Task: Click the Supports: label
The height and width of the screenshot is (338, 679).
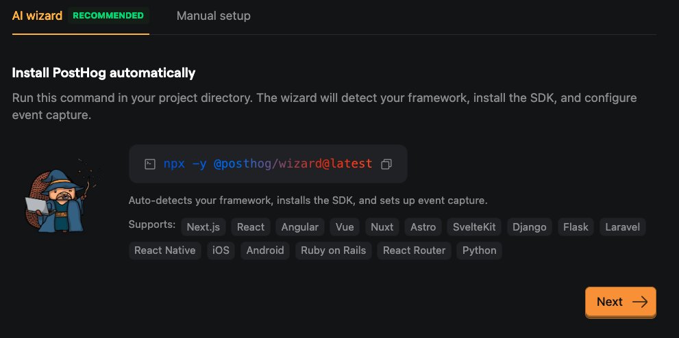Action: (x=152, y=224)
